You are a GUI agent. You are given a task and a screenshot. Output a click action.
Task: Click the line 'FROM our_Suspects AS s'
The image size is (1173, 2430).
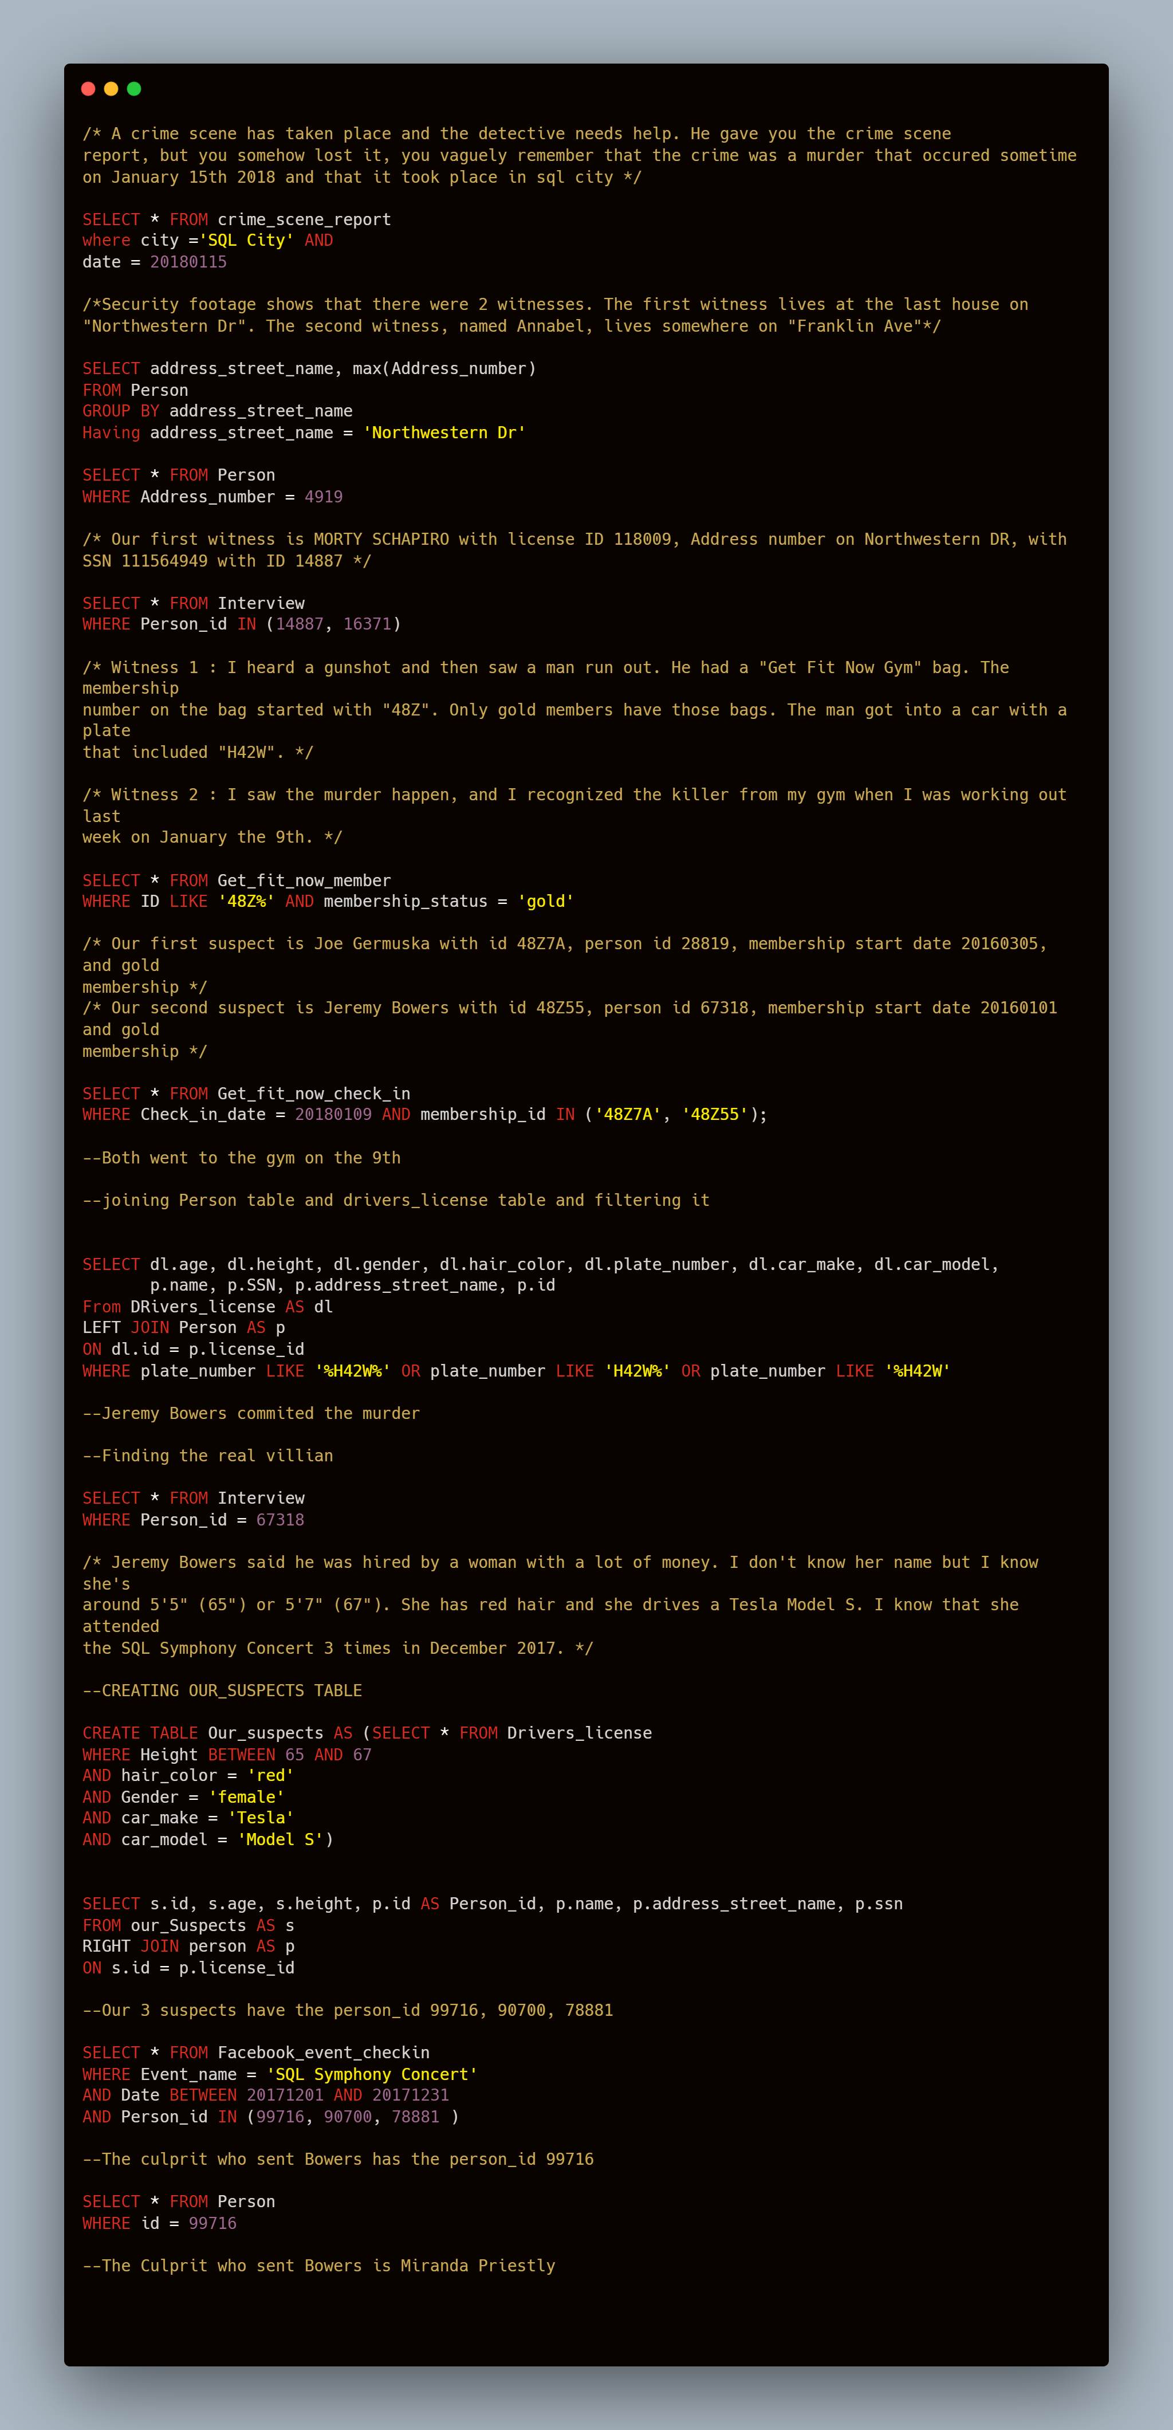188,1925
